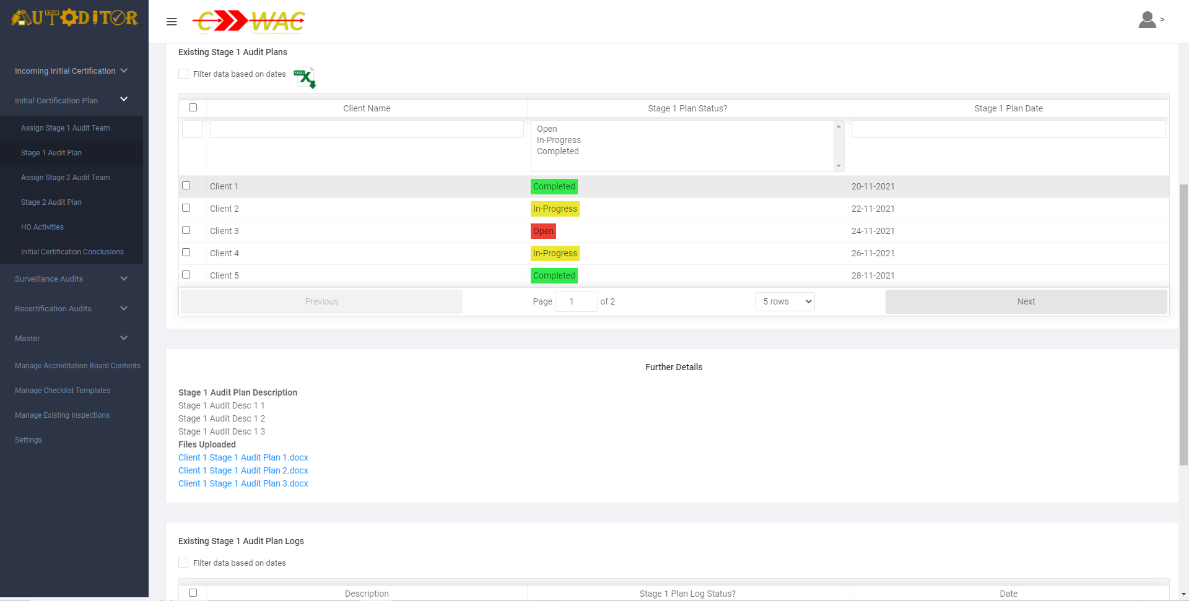Click the Previous page button
This screenshot has width=1189, height=601.
[x=321, y=301]
